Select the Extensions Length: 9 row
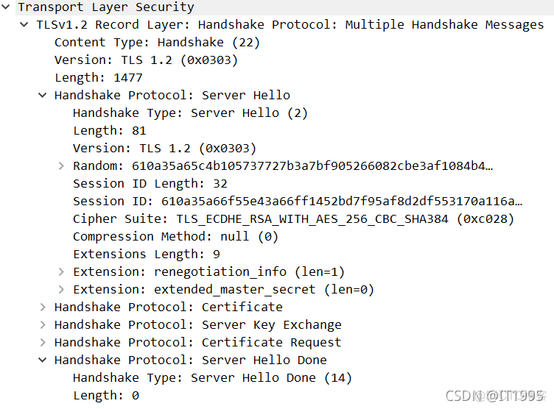Viewport: 554px width, 409px height. point(147,254)
